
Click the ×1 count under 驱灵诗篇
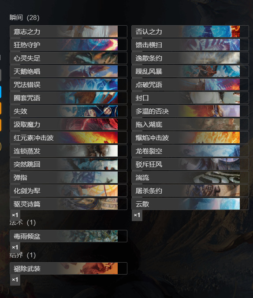[15, 215]
